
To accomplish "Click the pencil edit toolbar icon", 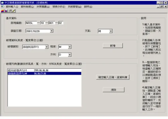I will click(14, 11).
